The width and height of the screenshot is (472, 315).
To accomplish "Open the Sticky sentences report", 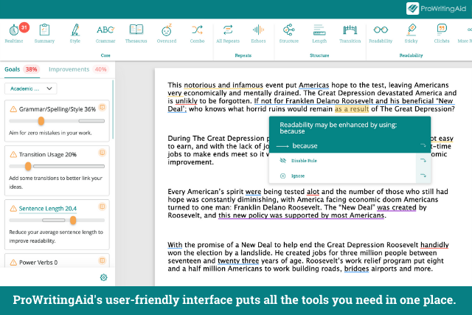I will 412,33.
